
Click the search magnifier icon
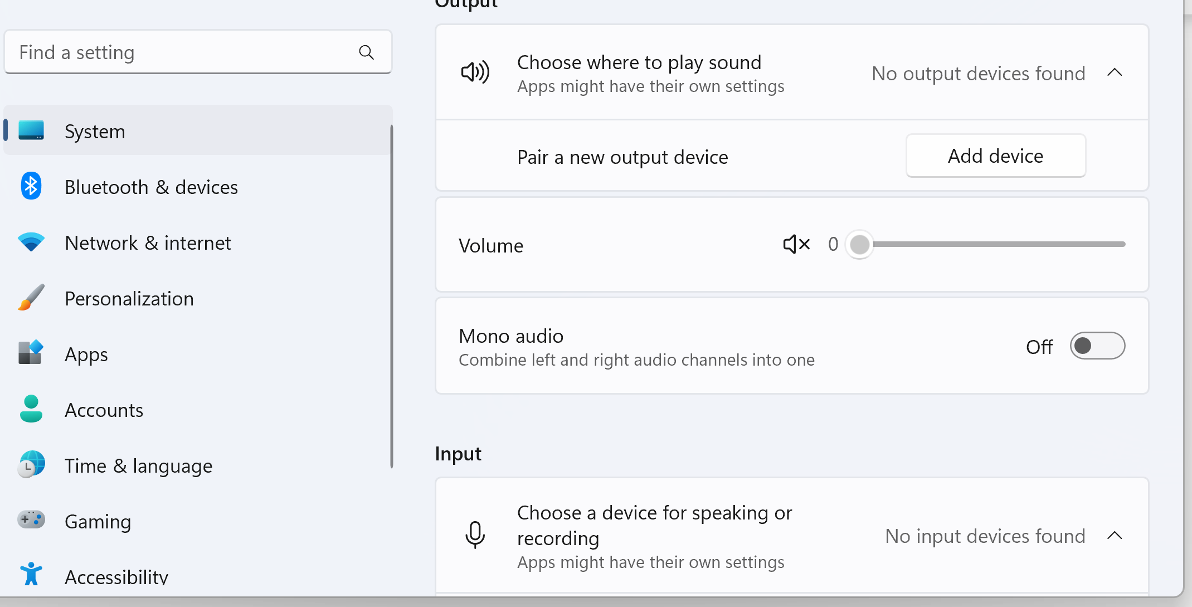point(366,52)
